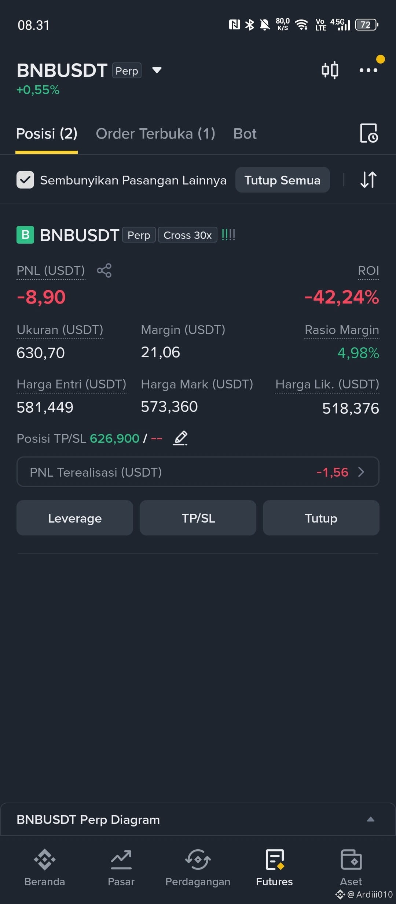Expand PNL Terealisasi details chevron
The image size is (396, 904).
pos(361,472)
